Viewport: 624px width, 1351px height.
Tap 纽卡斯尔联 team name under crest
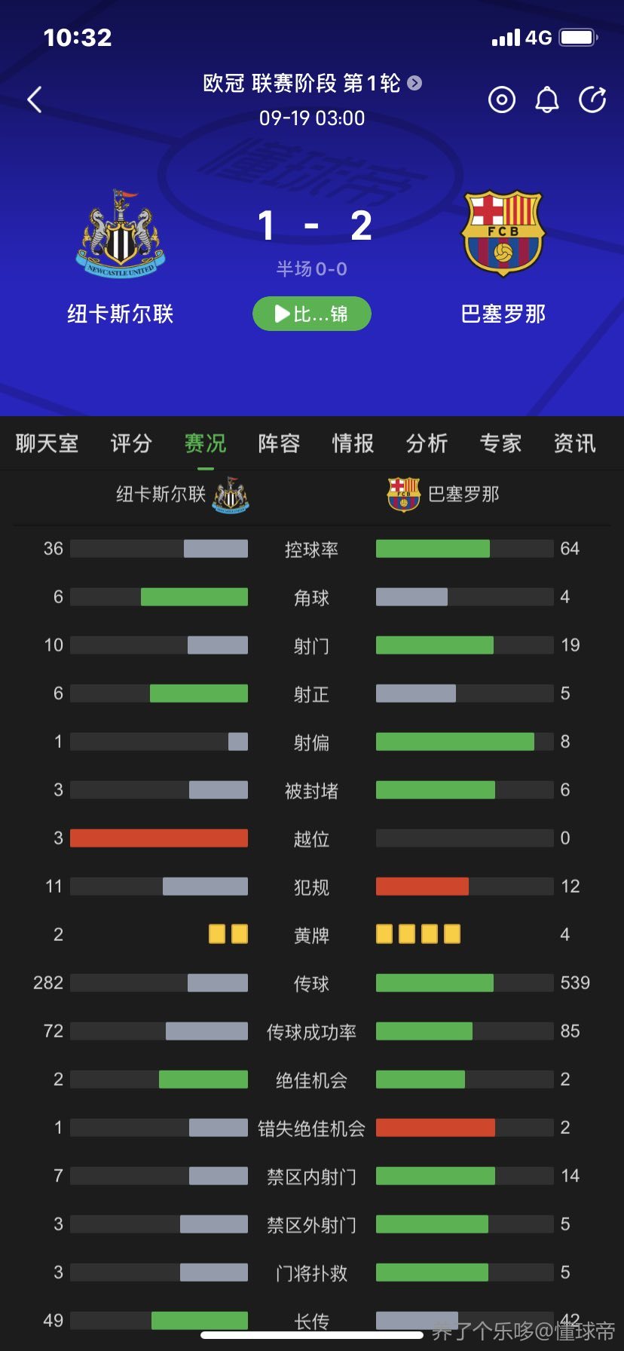click(121, 314)
